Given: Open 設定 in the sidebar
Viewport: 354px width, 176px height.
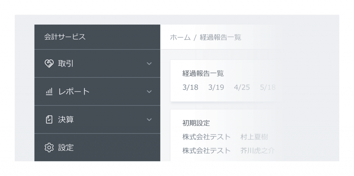Looking at the screenshot, I should [x=97, y=147].
